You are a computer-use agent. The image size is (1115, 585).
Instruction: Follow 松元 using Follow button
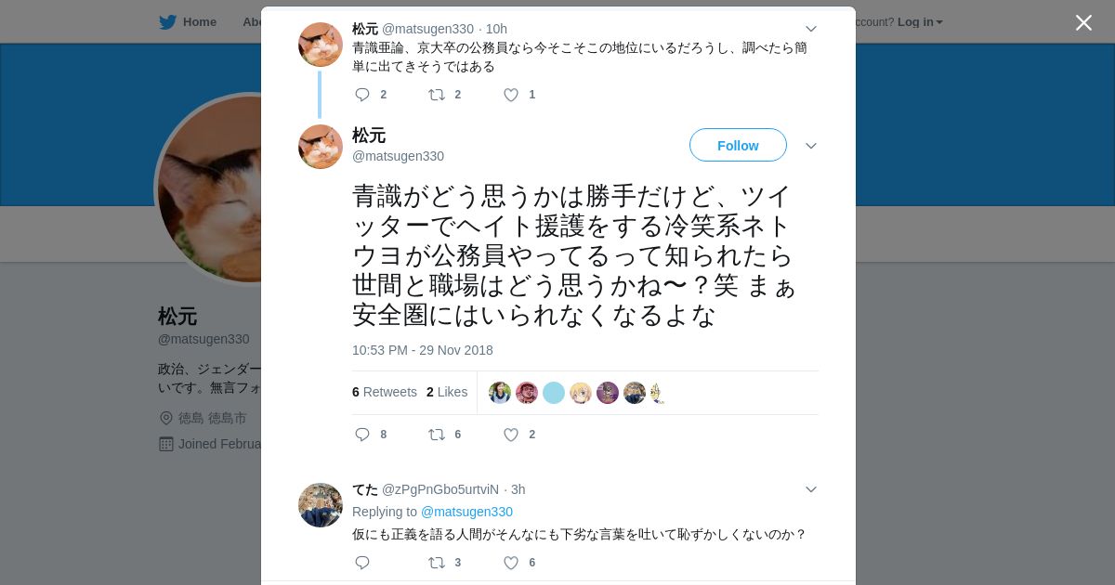(x=738, y=145)
